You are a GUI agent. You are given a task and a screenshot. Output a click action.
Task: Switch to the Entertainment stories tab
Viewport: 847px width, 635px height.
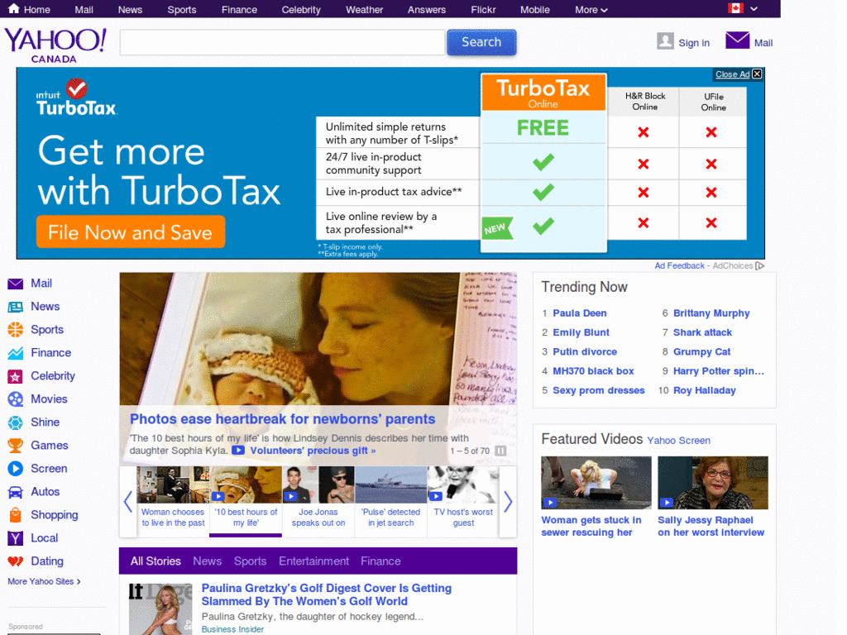coord(313,561)
